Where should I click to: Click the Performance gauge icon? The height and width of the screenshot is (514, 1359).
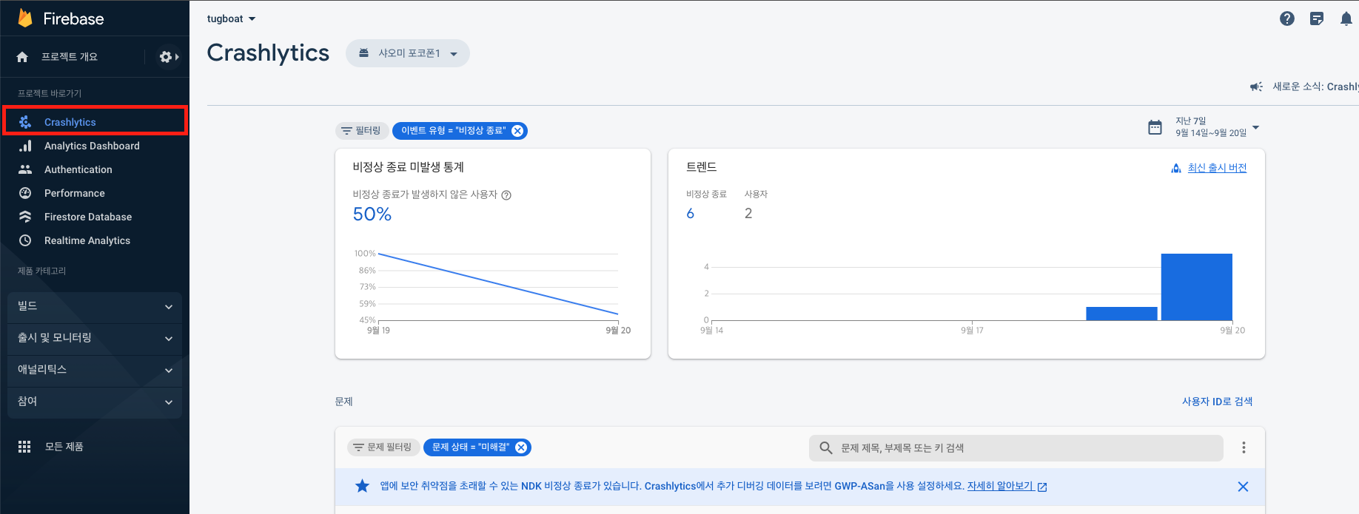pos(25,193)
